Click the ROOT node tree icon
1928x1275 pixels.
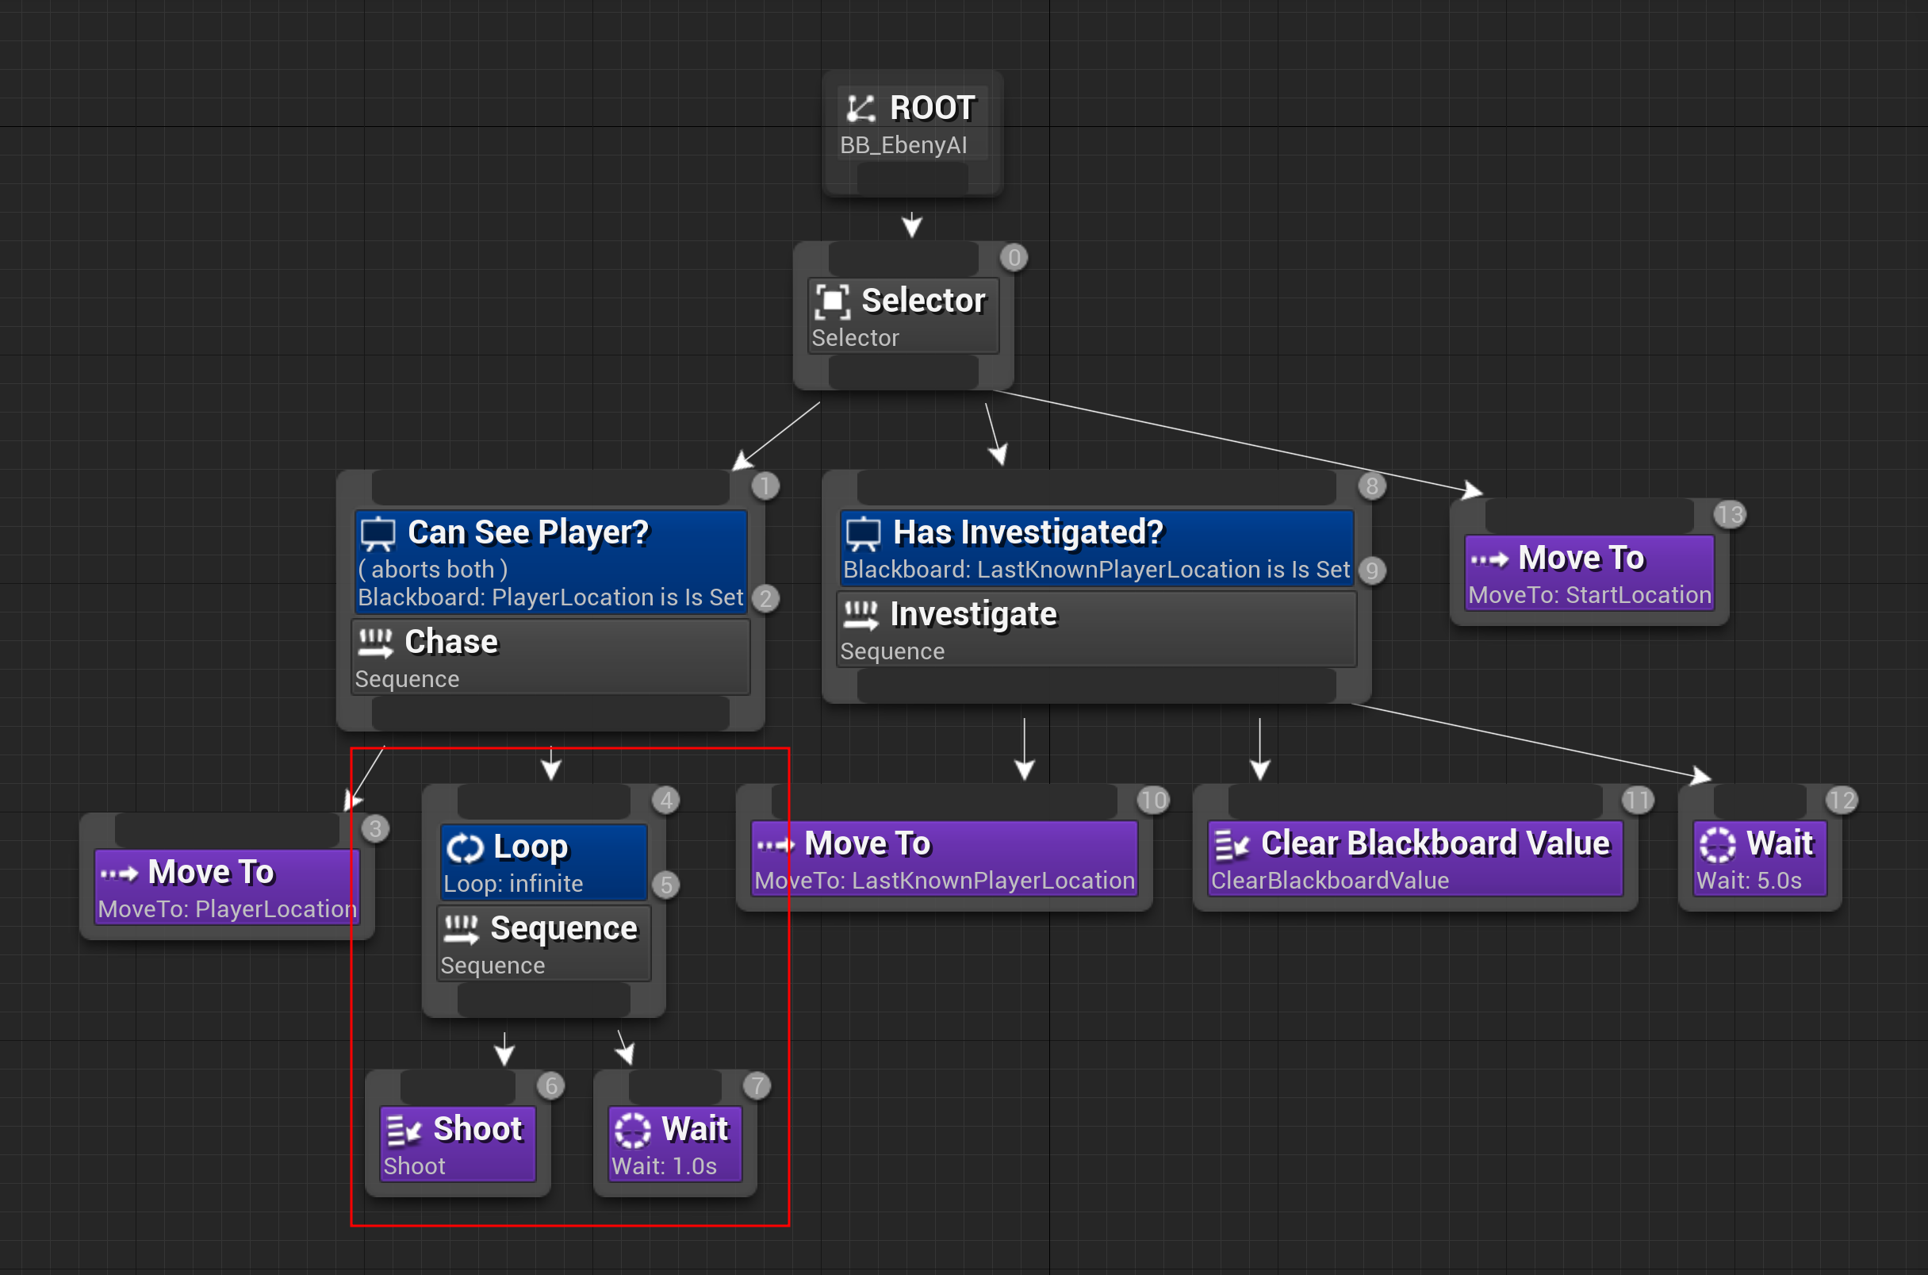[x=860, y=108]
